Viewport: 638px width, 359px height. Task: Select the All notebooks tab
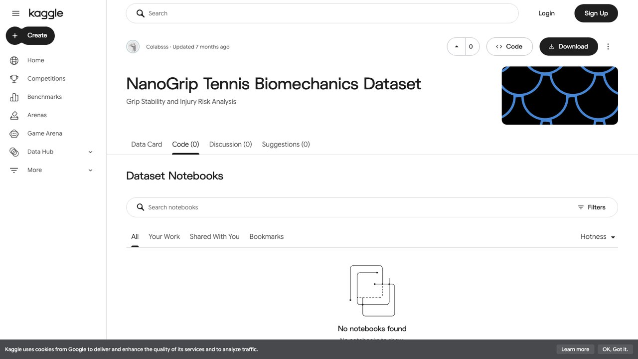pyautogui.click(x=135, y=237)
